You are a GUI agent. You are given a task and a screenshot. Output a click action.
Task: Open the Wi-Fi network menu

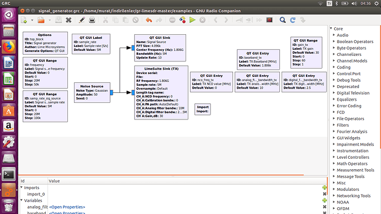[320, 3]
